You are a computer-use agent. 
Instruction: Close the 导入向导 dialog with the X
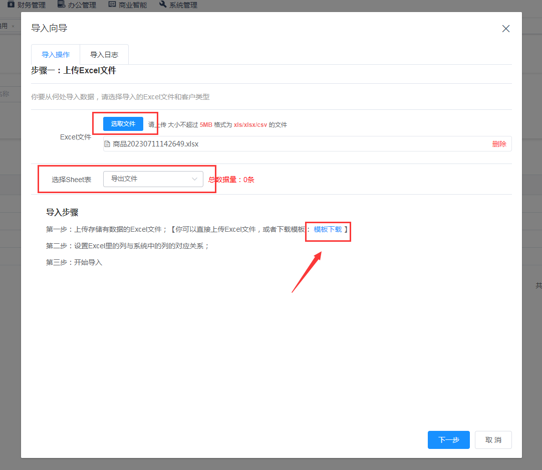click(x=506, y=29)
